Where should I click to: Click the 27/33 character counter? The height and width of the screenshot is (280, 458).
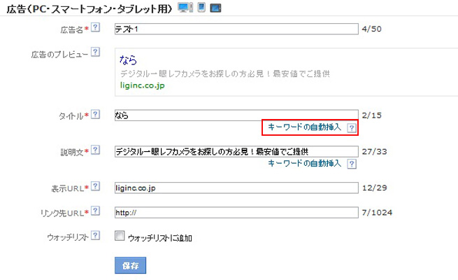[x=375, y=152]
